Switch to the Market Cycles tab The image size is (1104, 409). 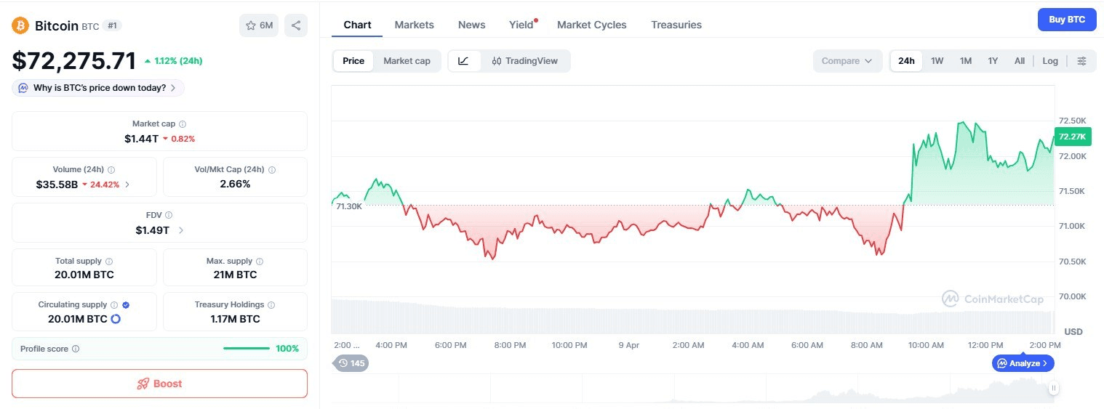(x=591, y=25)
